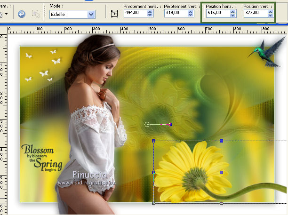
Task: Click the 'Blossom' title text on the canvas
Action: pos(38,149)
